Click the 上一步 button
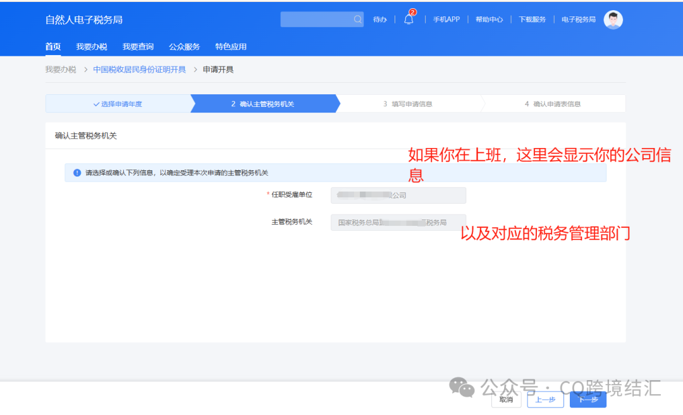 point(545,399)
